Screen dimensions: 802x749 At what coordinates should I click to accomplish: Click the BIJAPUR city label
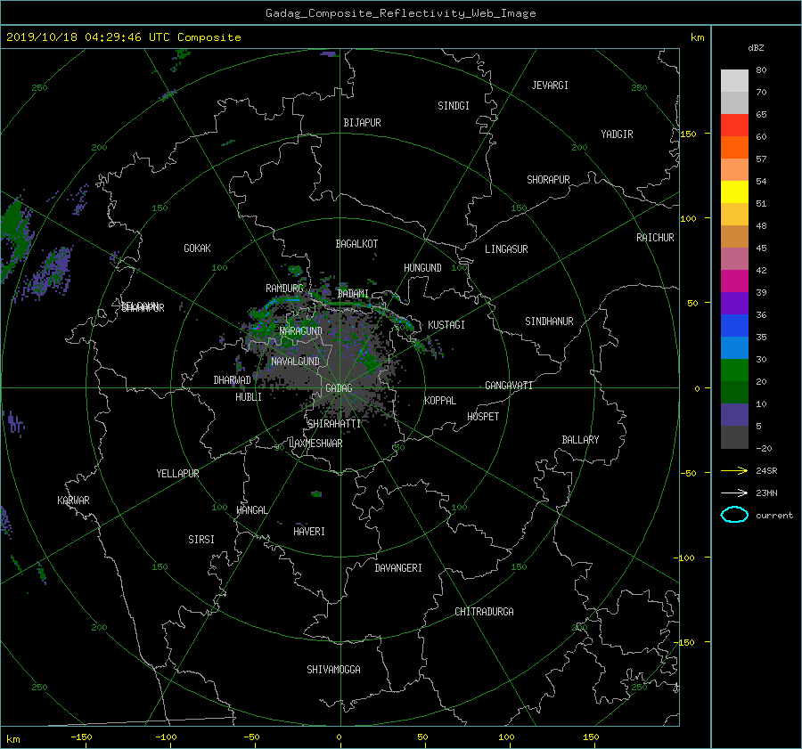click(x=362, y=123)
